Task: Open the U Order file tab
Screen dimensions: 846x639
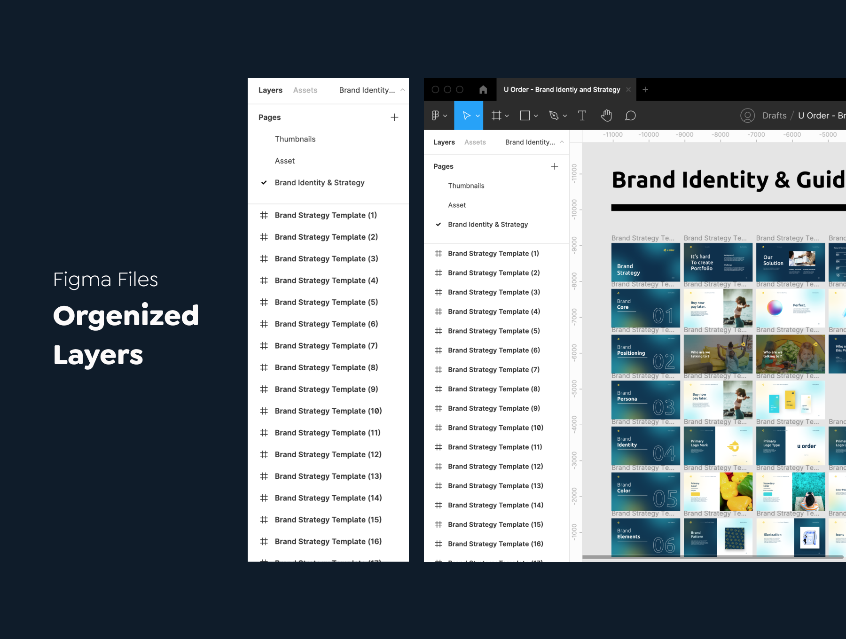Action: 562,90
